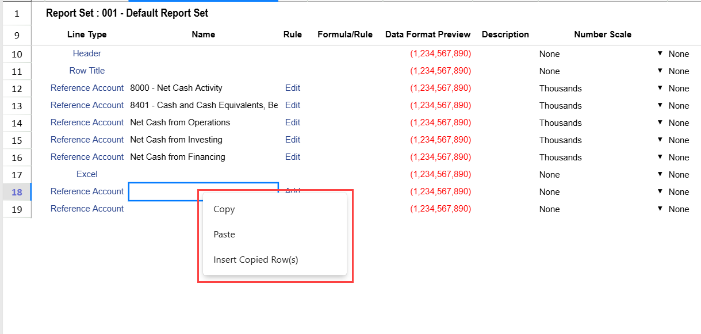The height and width of the screenshot is (334, 701).
Task: Click Insert Copied Row(s) menu option
Action: [255, 260]
